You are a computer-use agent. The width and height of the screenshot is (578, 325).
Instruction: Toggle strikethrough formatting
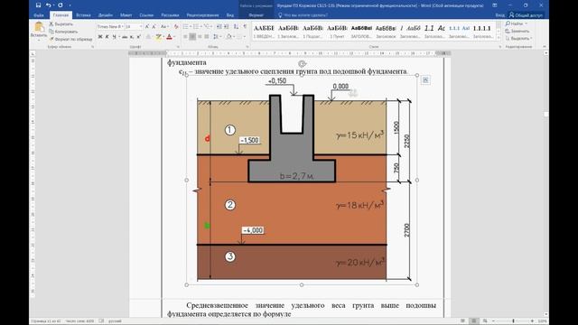pyautogui.click(x=125, y=36)
